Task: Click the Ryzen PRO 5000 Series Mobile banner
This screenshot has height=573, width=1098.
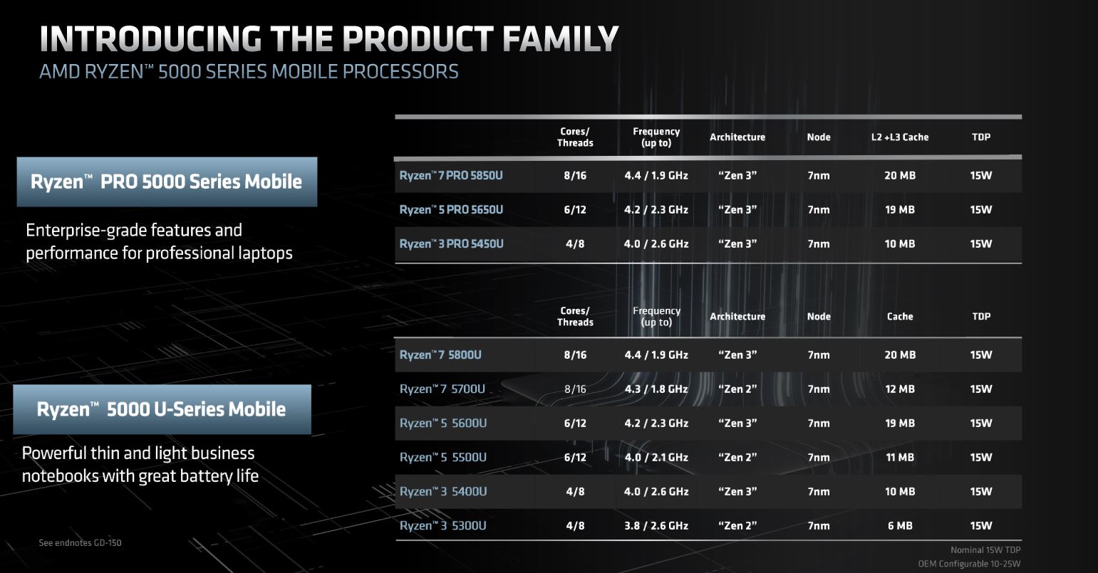Action: [166, 182]
